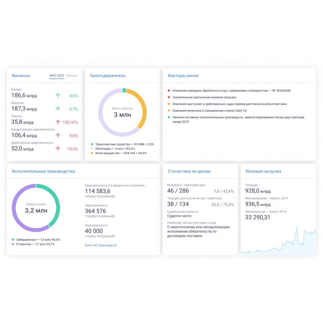The width and height of the screenshot is (323, 323).
Task: Open the Статистика по делам panel title
Action: pyautogui.click(x=189, y=171)
